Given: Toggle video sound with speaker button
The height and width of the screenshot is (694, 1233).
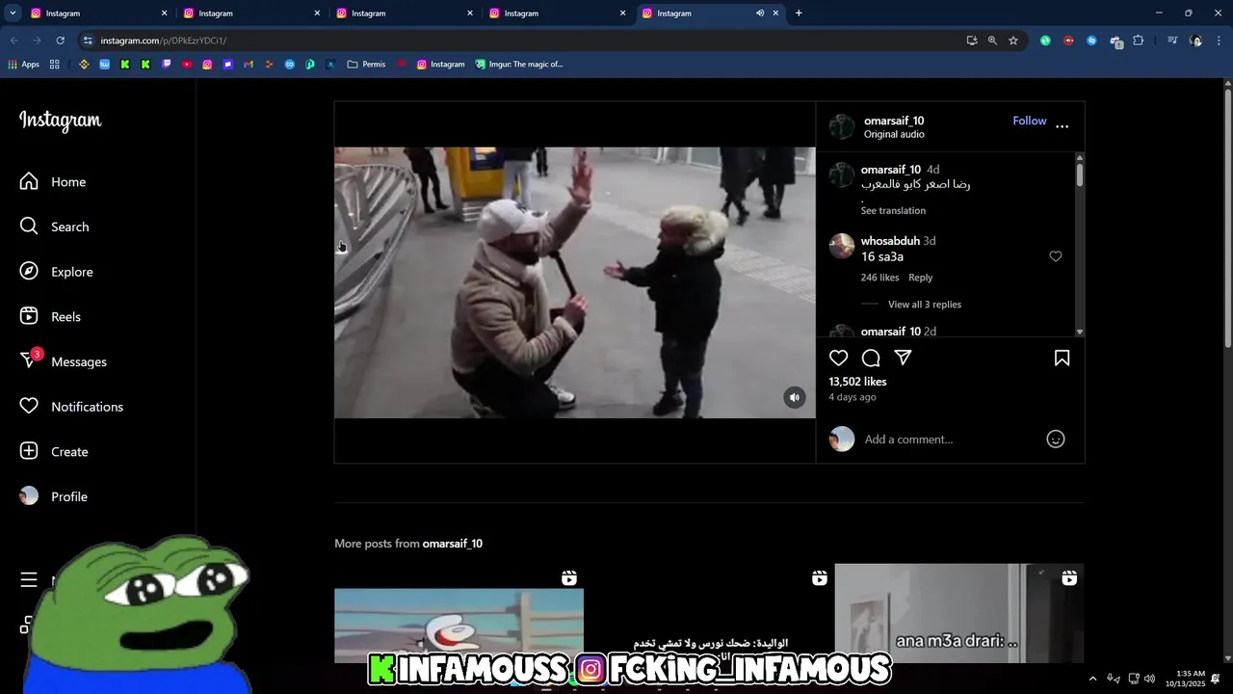Looking at the screenshot, I should coord(795,397).
